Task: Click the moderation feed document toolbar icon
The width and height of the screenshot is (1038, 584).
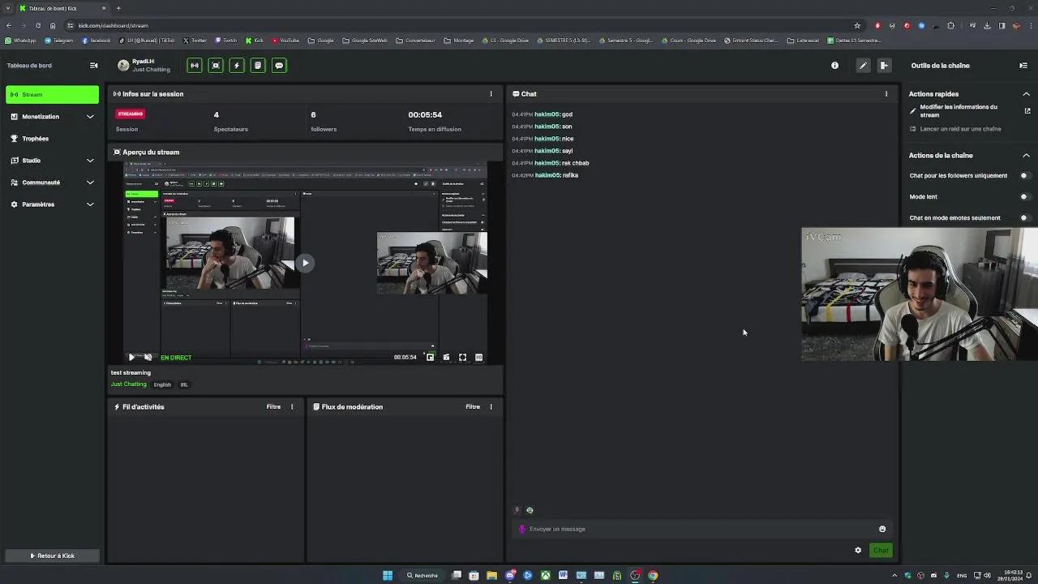Action: point(258,66)
